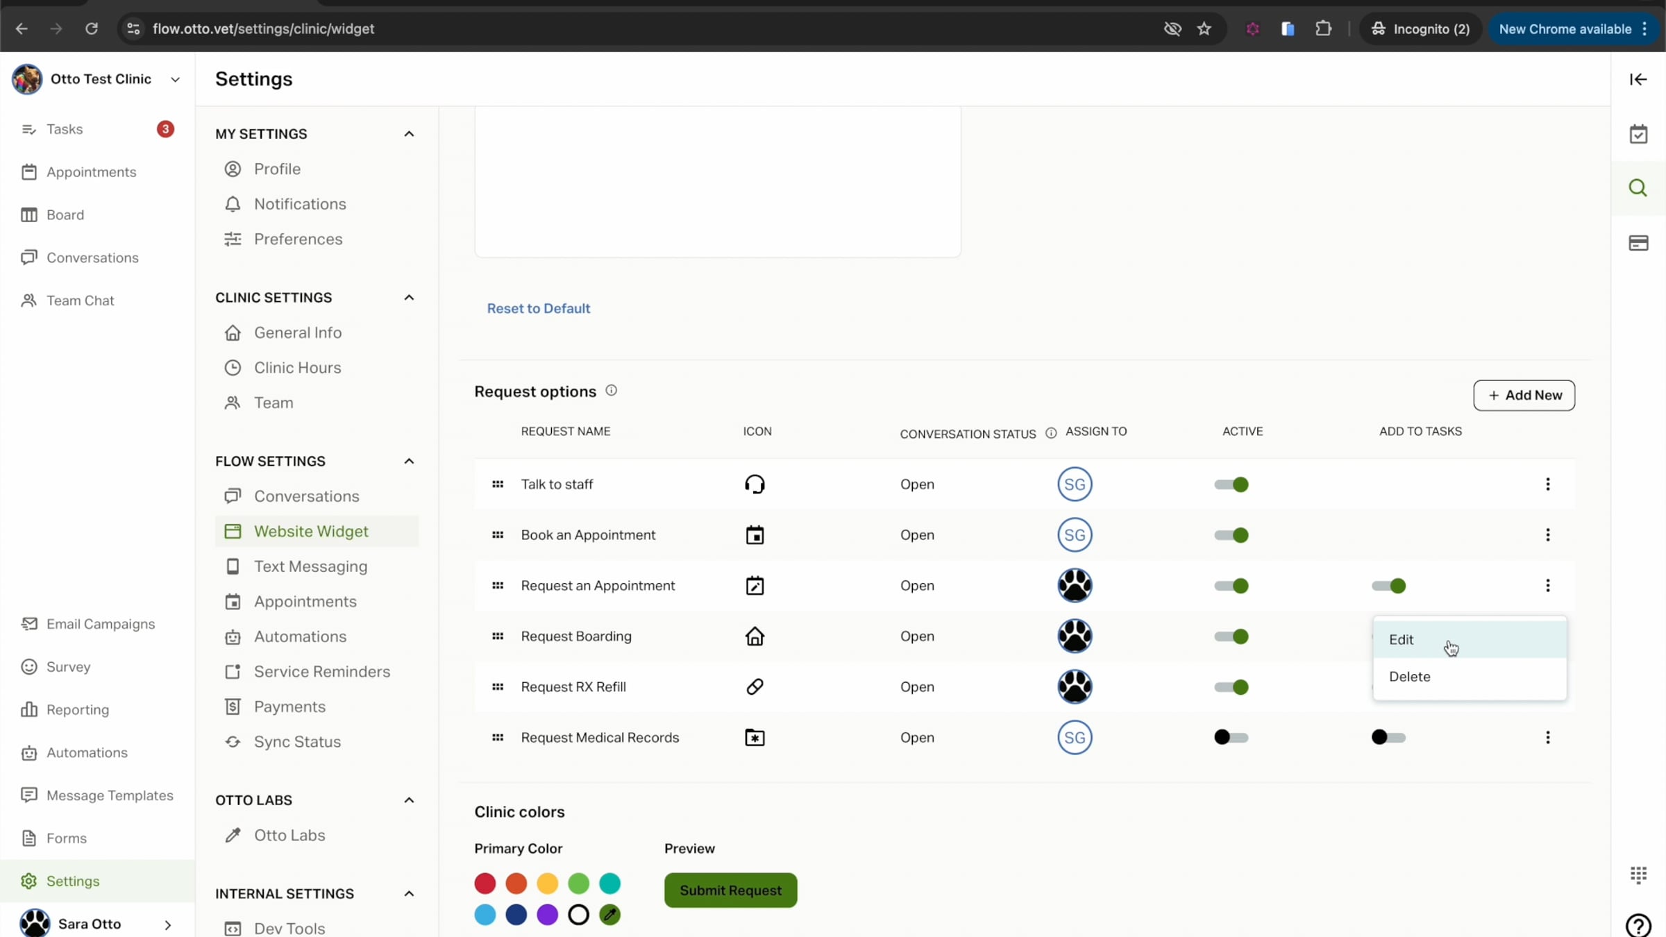
Task: Click the Add New button
Action: coord(1524,395)
